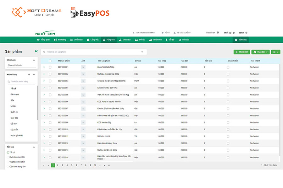283x188 pixels.
Task: Click the image thumbnail for Kẹo chocobella 500g
Action: point(83,67)
